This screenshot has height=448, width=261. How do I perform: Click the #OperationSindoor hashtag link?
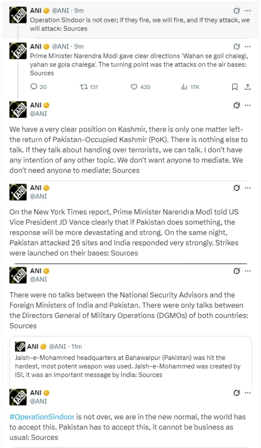[42, 417]
